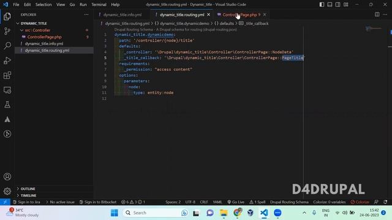Open the Manage gear settings icon
Image resolution: width=392 pixels, height=220 pixels.
pyautogui.click(x=7, y=191)
